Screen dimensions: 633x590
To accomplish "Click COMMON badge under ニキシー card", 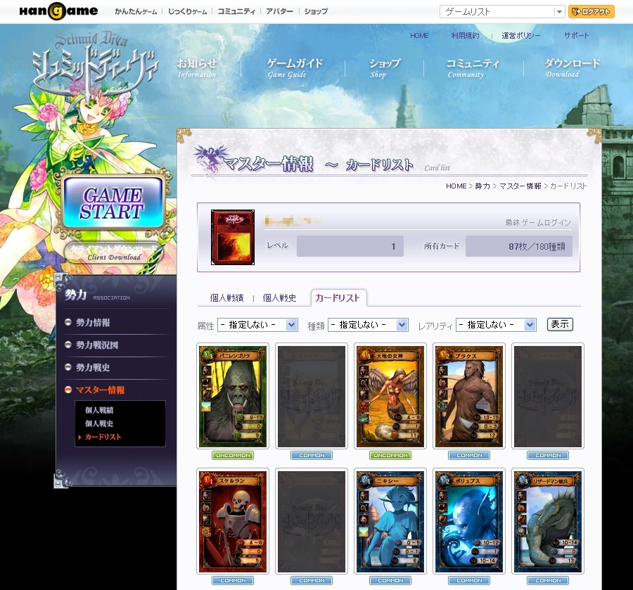I will (390, 580).
